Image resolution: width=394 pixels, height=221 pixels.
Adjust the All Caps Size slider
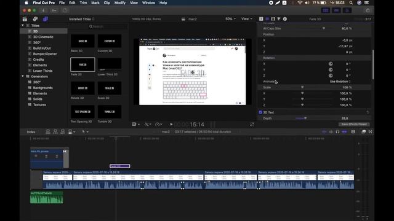point(324,28)
